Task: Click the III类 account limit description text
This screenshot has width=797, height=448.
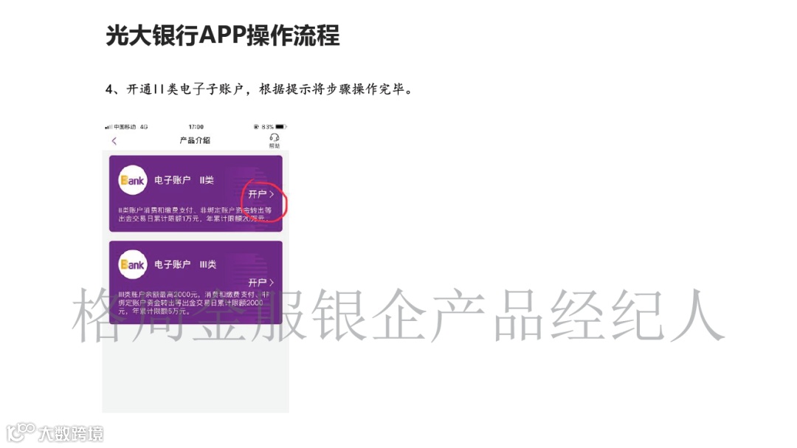Action: (x=193, y=303)
